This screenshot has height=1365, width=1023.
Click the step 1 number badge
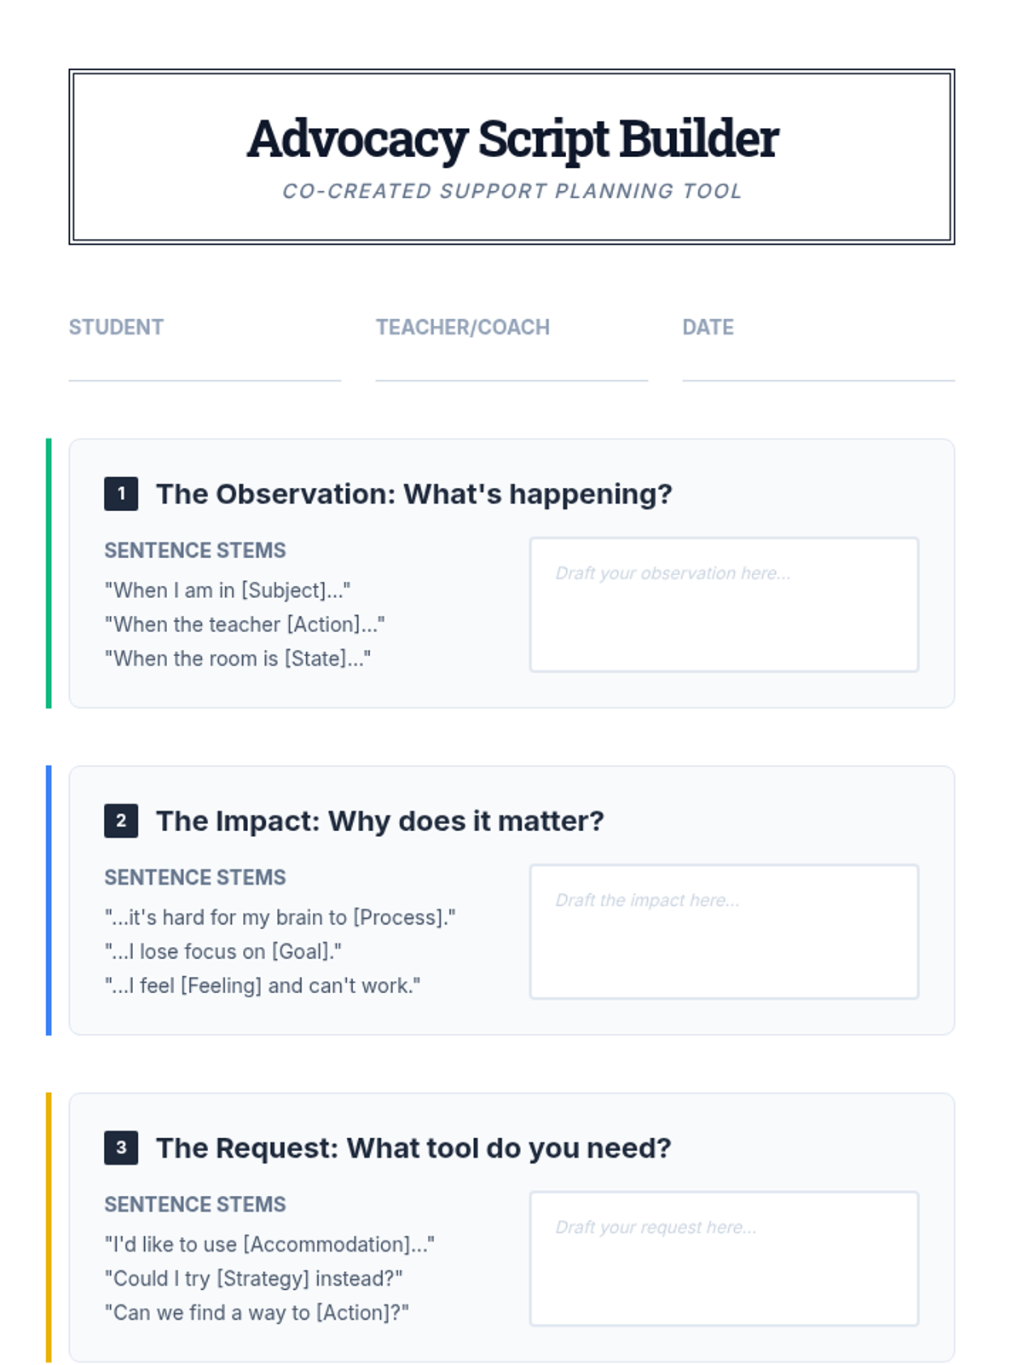[x=121, y=493]
